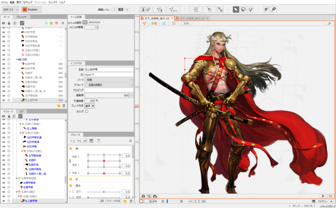Viewport: 336px width, 208px height.
Task: Click the パラメータ作成 button
Action: [x=111, y=201]
